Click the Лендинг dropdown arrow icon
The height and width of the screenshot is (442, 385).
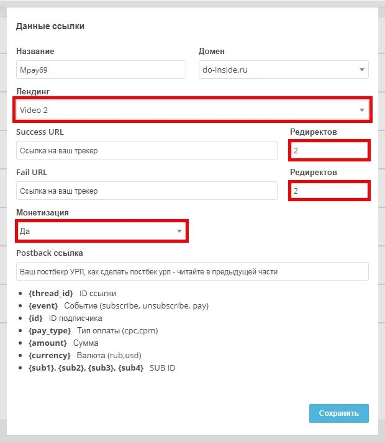pyautogui.click(x=362, y=110)
